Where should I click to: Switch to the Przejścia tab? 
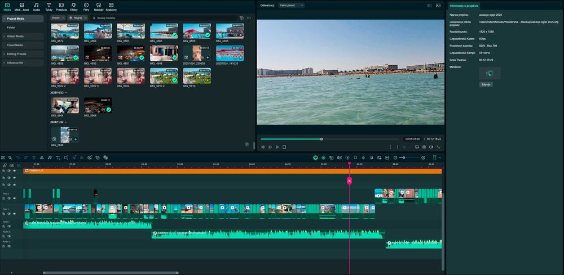point(61,6)
